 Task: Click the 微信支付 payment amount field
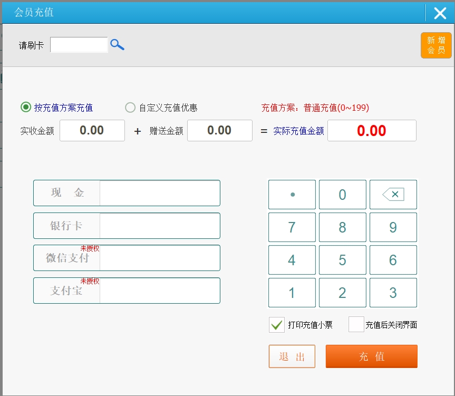click(159, 258)
